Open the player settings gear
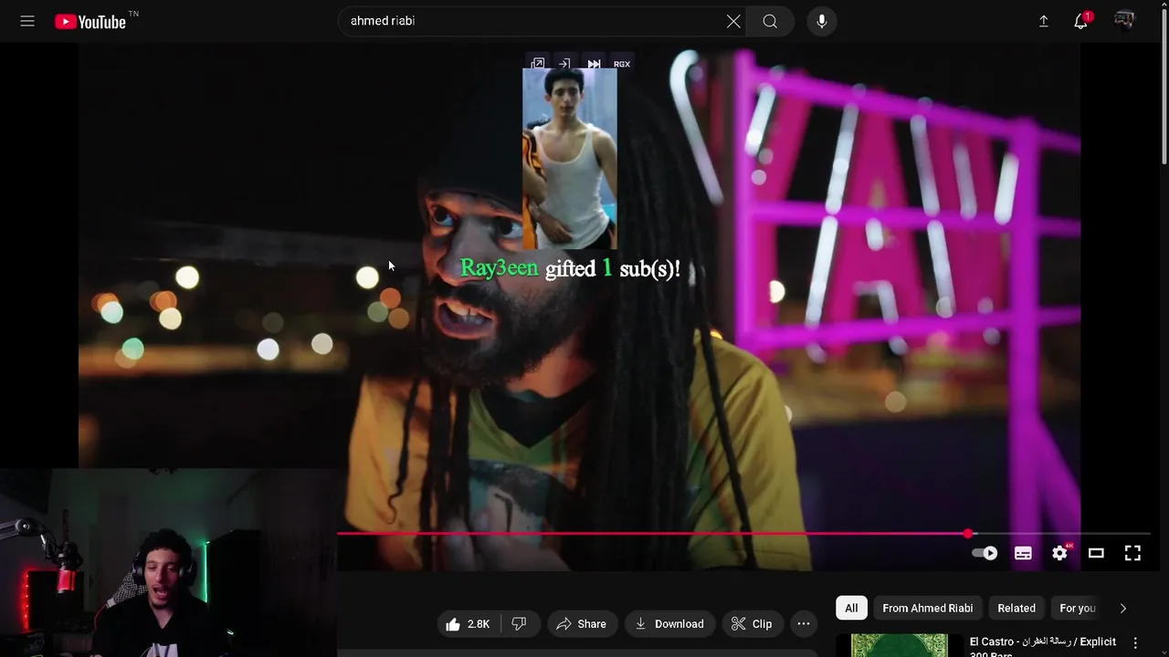The height and width of the screenshot is (657, 1169). click(x=1059, y=553)
